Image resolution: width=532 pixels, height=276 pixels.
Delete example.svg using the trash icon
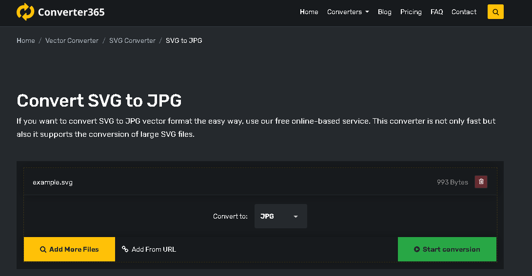pyautogui.click(x=481, y=182)
